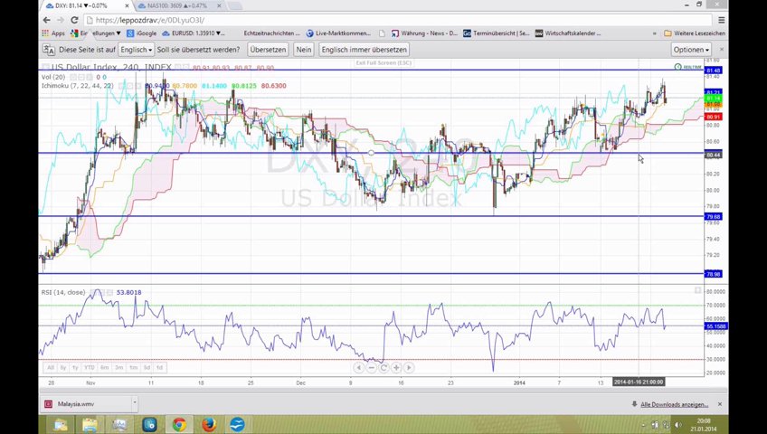Image resolution: width=767 pixels, height=434 pixels.
Task: Click the chart zoom in plus icon
Action: [x=396, y=368]
